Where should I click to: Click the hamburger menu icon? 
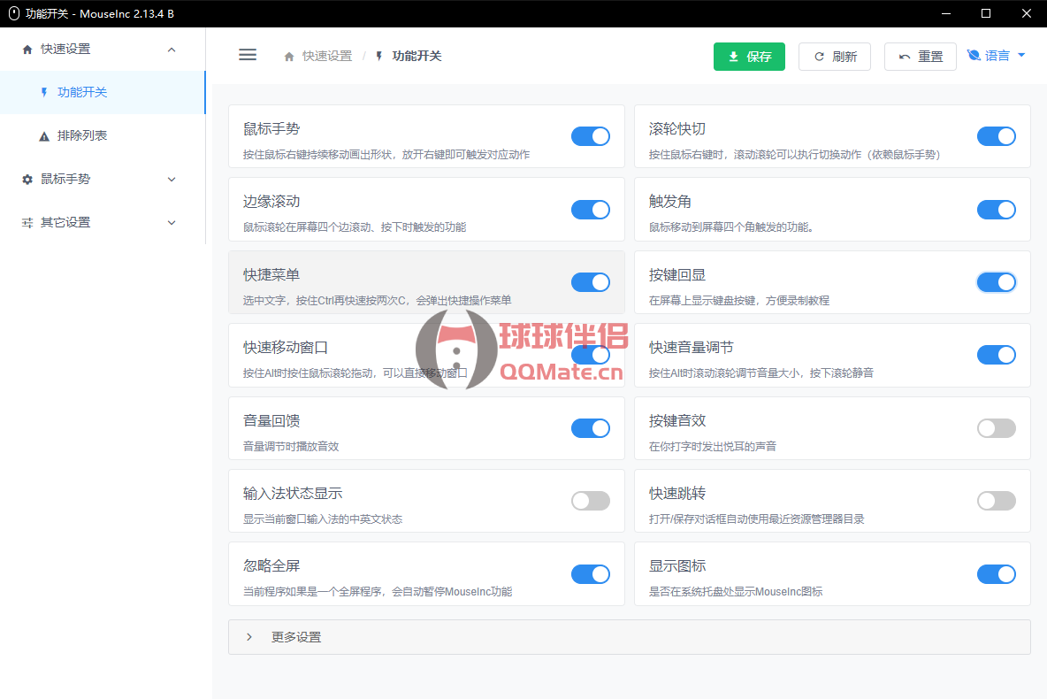pos(248,55)
